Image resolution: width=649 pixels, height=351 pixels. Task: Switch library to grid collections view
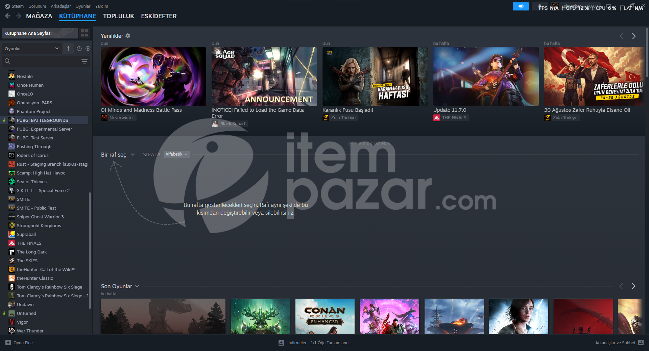tap(85, 33)
